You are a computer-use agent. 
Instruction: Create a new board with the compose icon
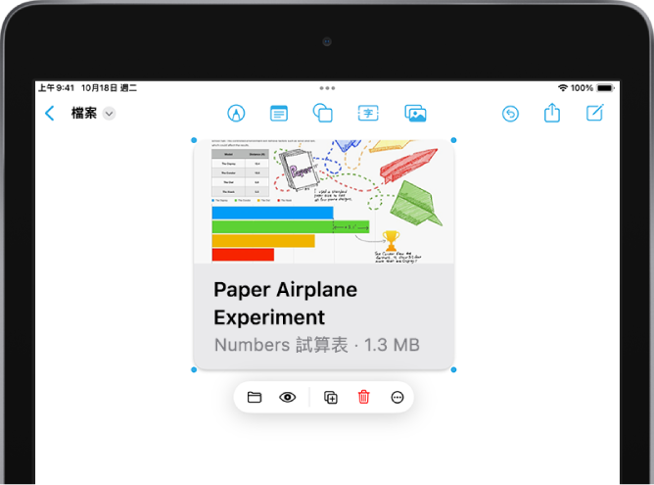pos(594,114)
